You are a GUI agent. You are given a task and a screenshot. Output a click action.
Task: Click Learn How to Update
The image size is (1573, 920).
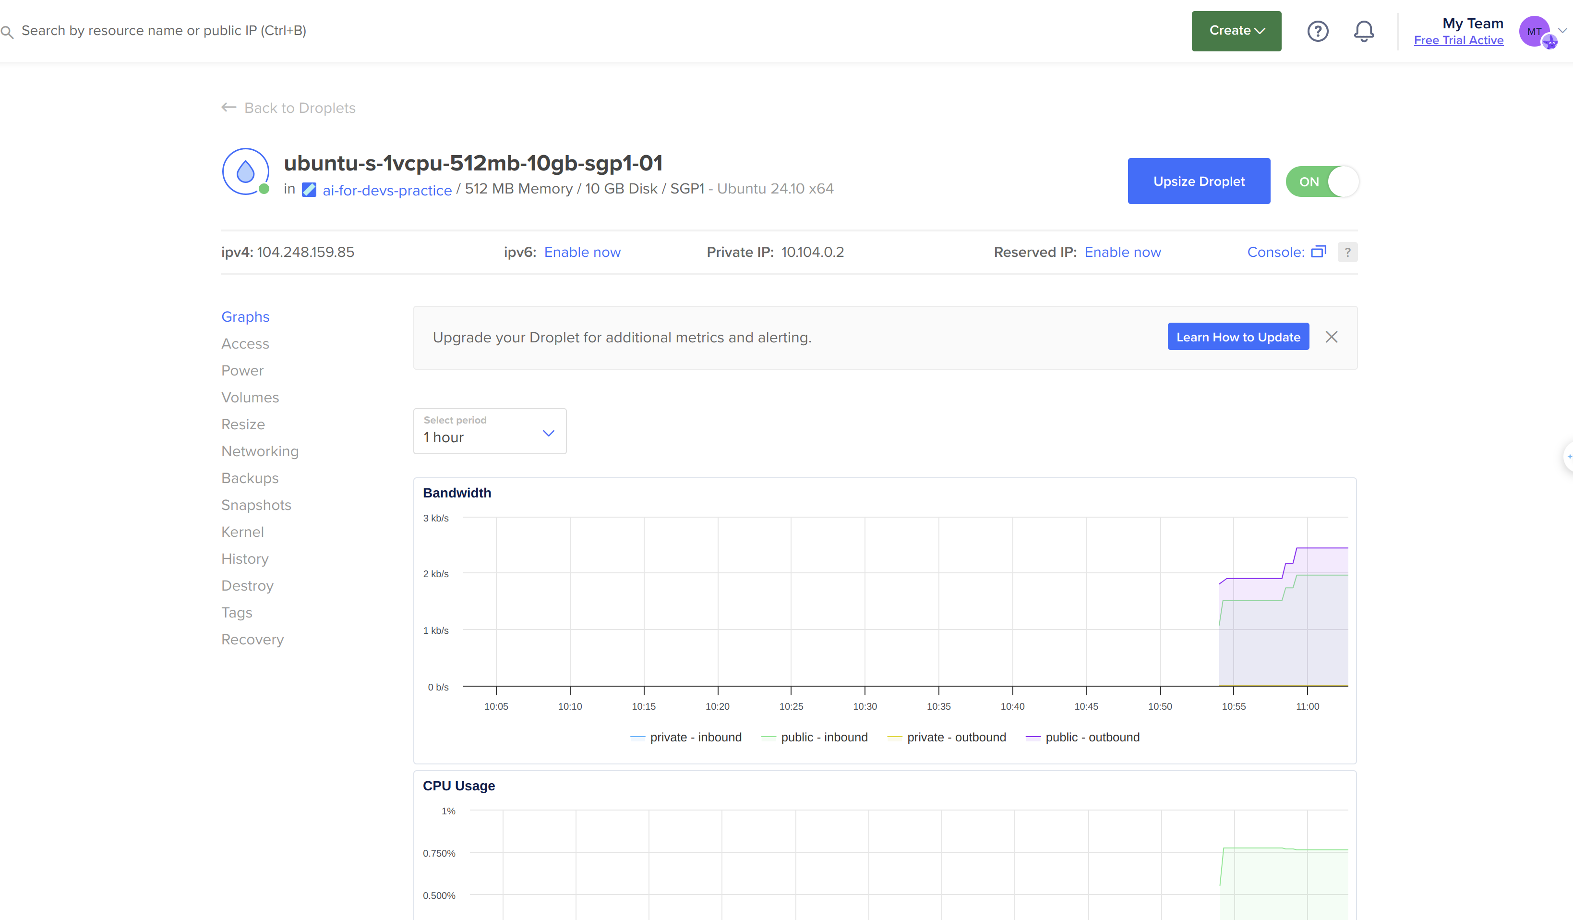tap(1238, 337)
